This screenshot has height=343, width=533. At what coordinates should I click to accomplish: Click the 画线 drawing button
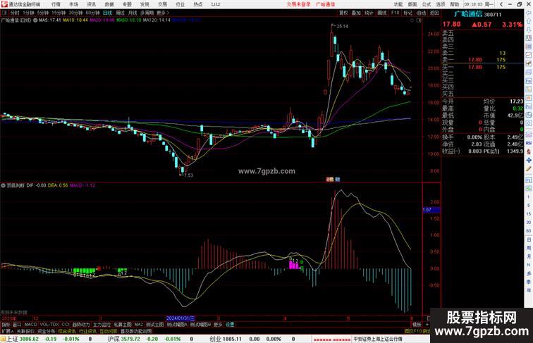382,13
